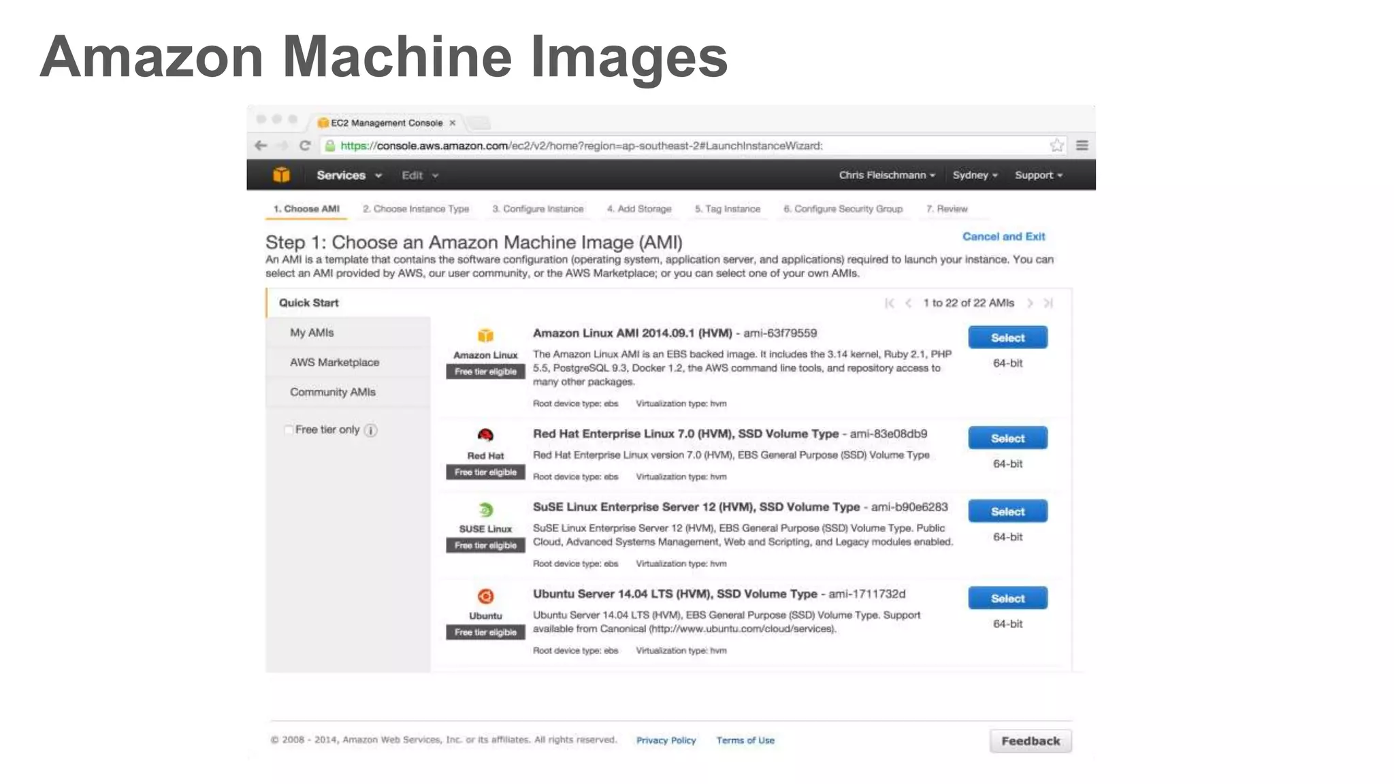Image resolution: width=1394 pixels, height=784 pixels.
Task: Click the Feedback button
Action: click(x=1031, y=741)
